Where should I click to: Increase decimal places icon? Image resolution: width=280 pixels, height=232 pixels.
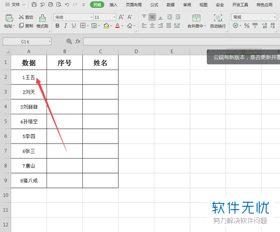(x=264, y=26)
